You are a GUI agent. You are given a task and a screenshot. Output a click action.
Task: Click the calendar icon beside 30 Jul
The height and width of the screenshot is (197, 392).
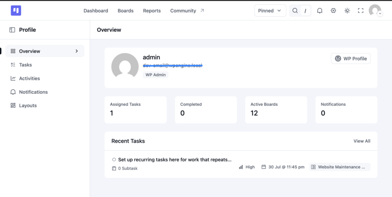[263, 167]
